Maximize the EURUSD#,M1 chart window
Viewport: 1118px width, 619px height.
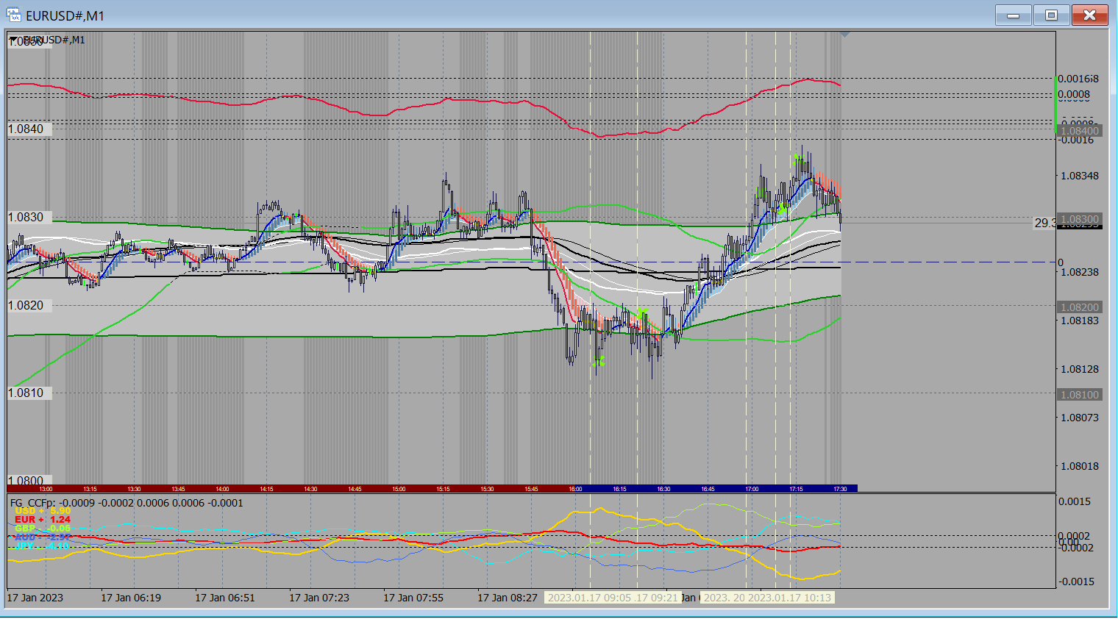pyautogui.click(x=1051, y=15)
